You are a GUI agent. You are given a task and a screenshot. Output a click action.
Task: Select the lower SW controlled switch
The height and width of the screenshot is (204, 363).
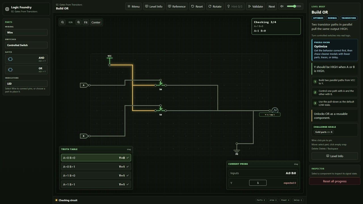[x=161, y=110]
